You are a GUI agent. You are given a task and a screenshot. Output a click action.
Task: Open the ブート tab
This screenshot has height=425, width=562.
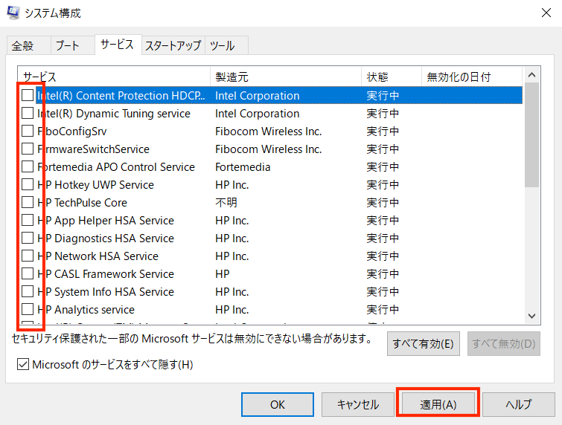73,46
